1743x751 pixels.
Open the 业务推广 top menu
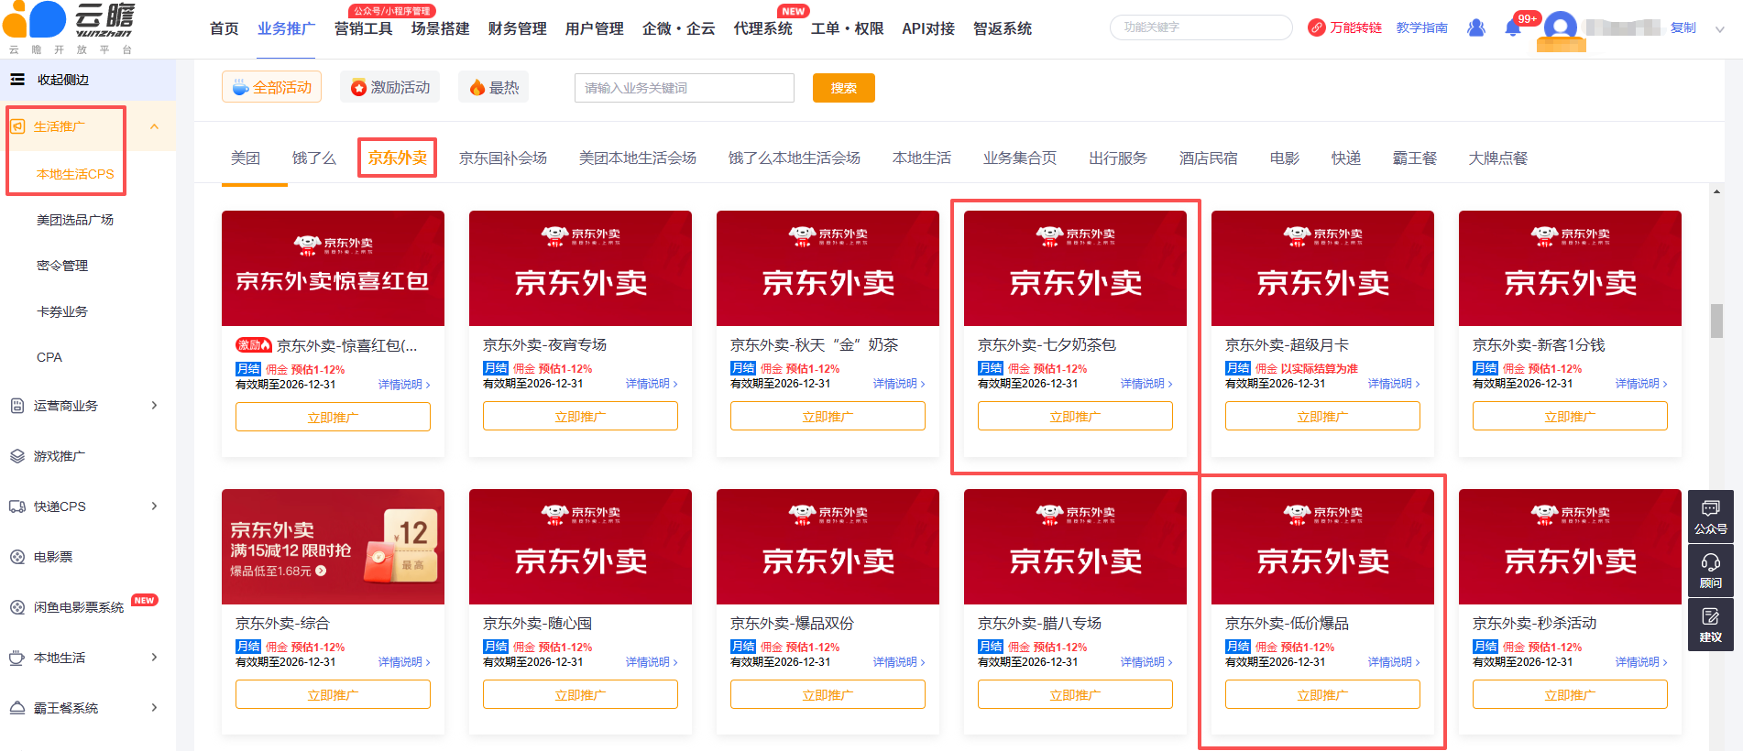[x=286, y=28]
